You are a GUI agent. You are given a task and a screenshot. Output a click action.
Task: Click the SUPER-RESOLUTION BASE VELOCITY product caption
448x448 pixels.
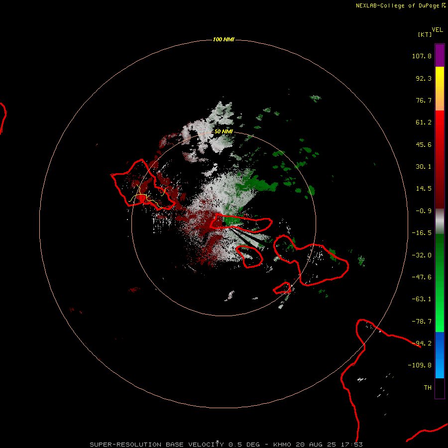tap(157, 445)
